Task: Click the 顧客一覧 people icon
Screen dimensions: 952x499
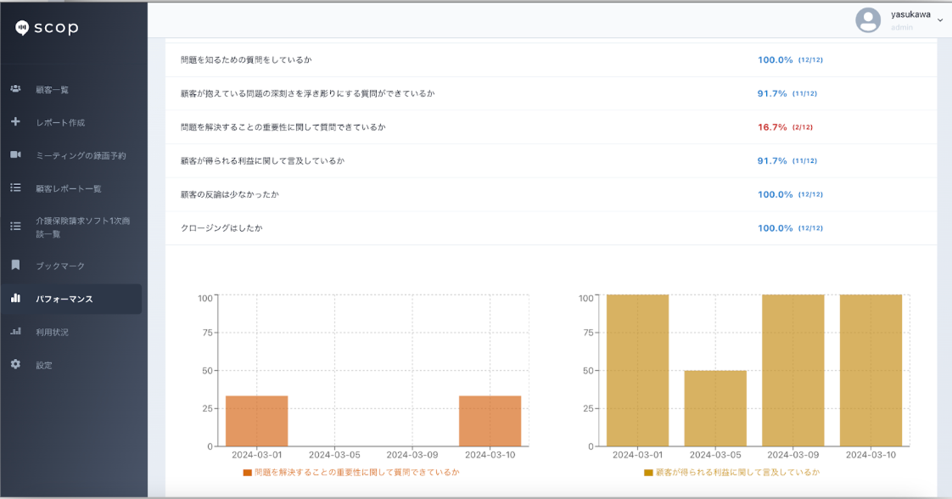Action: (15, 89)
